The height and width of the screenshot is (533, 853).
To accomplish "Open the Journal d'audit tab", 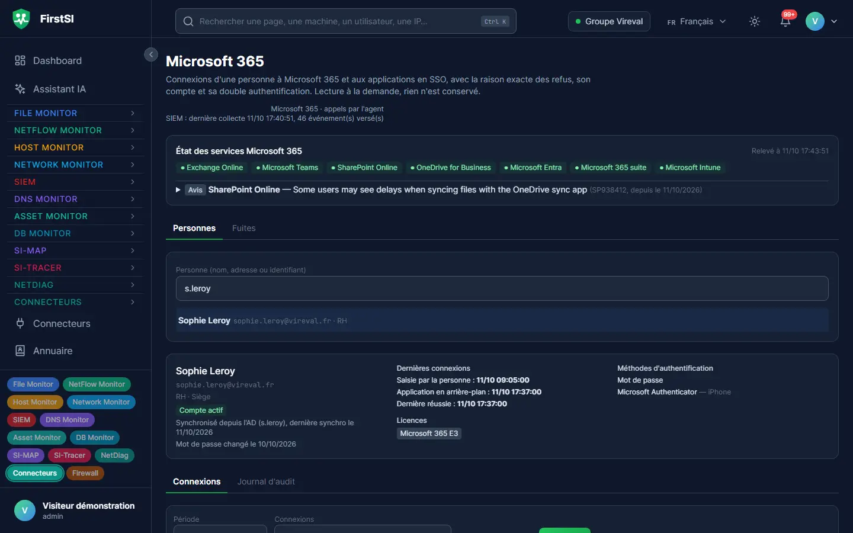I will point(266,481).
